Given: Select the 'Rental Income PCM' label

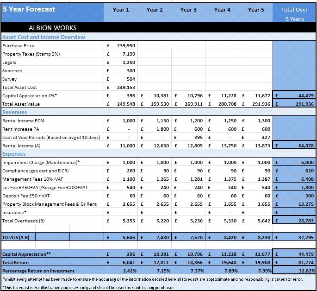Looking at the screenshot, I should coord(23,121).
